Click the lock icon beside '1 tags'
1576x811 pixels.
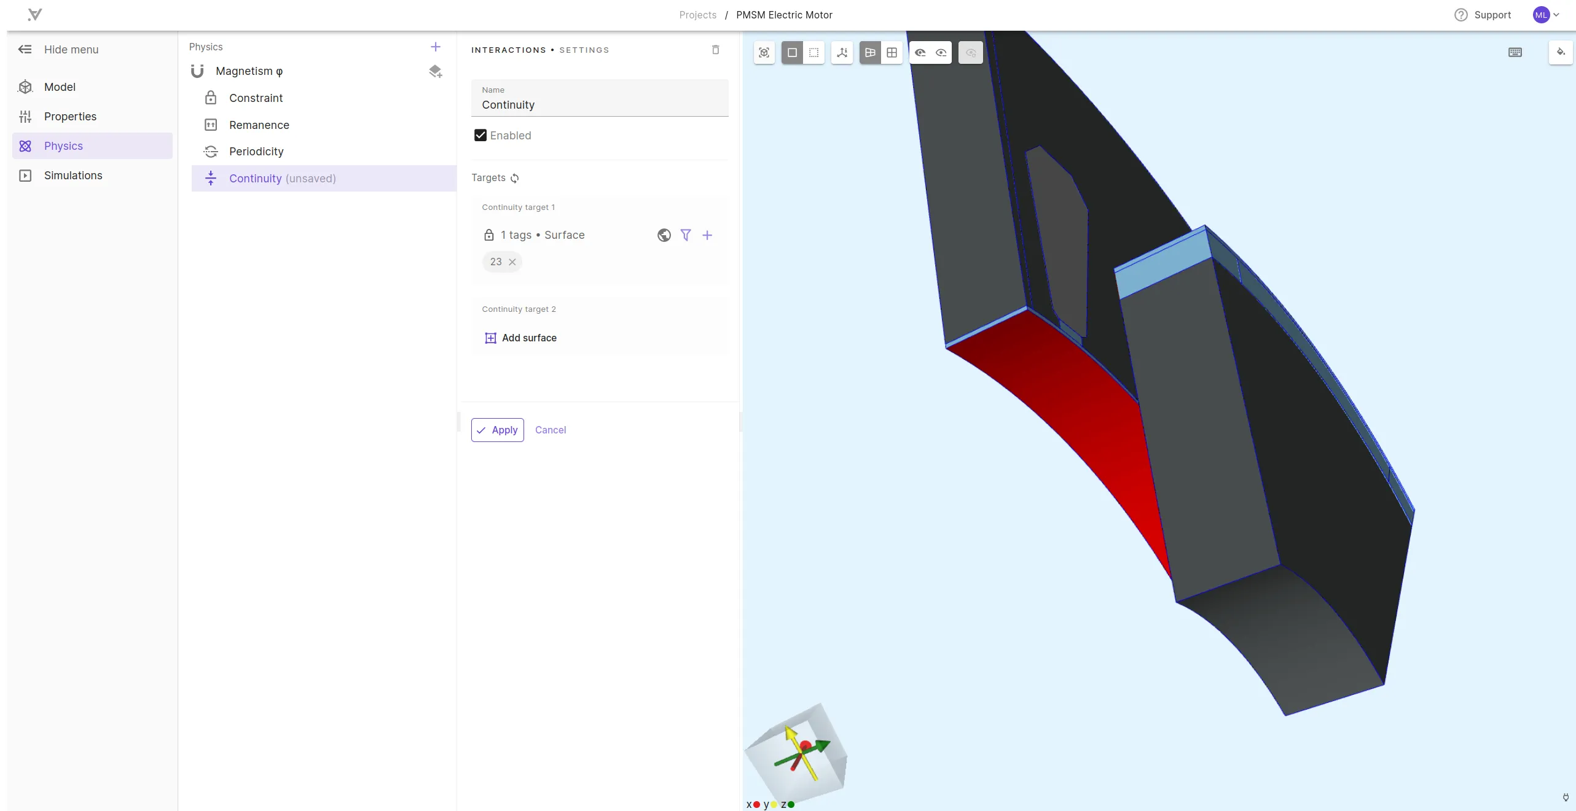tap(489, 235)
